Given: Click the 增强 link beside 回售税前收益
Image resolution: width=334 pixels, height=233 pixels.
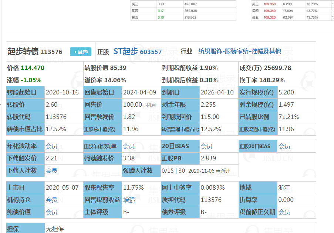Looking at the screenshot, I should (x=129, y=200).
